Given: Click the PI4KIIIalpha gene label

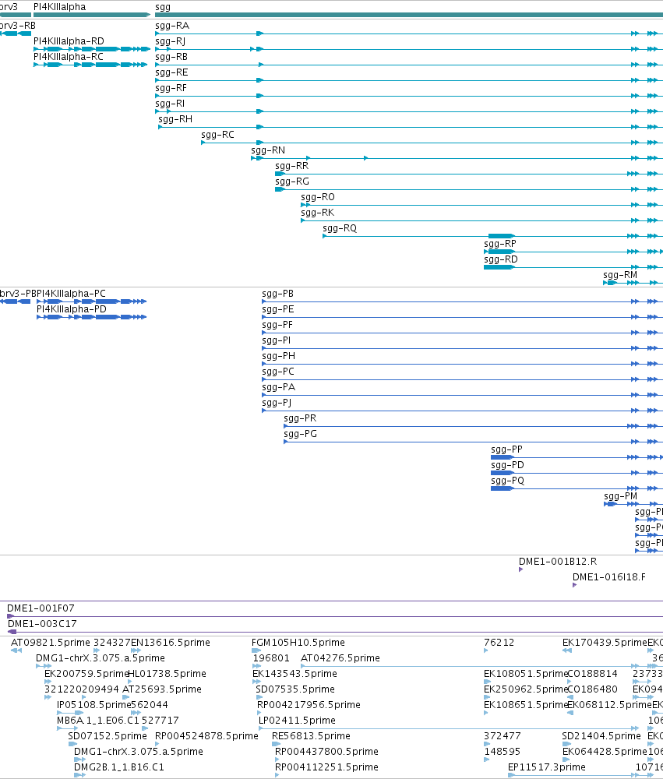Looking at the screenshot, I should [60, 7].
